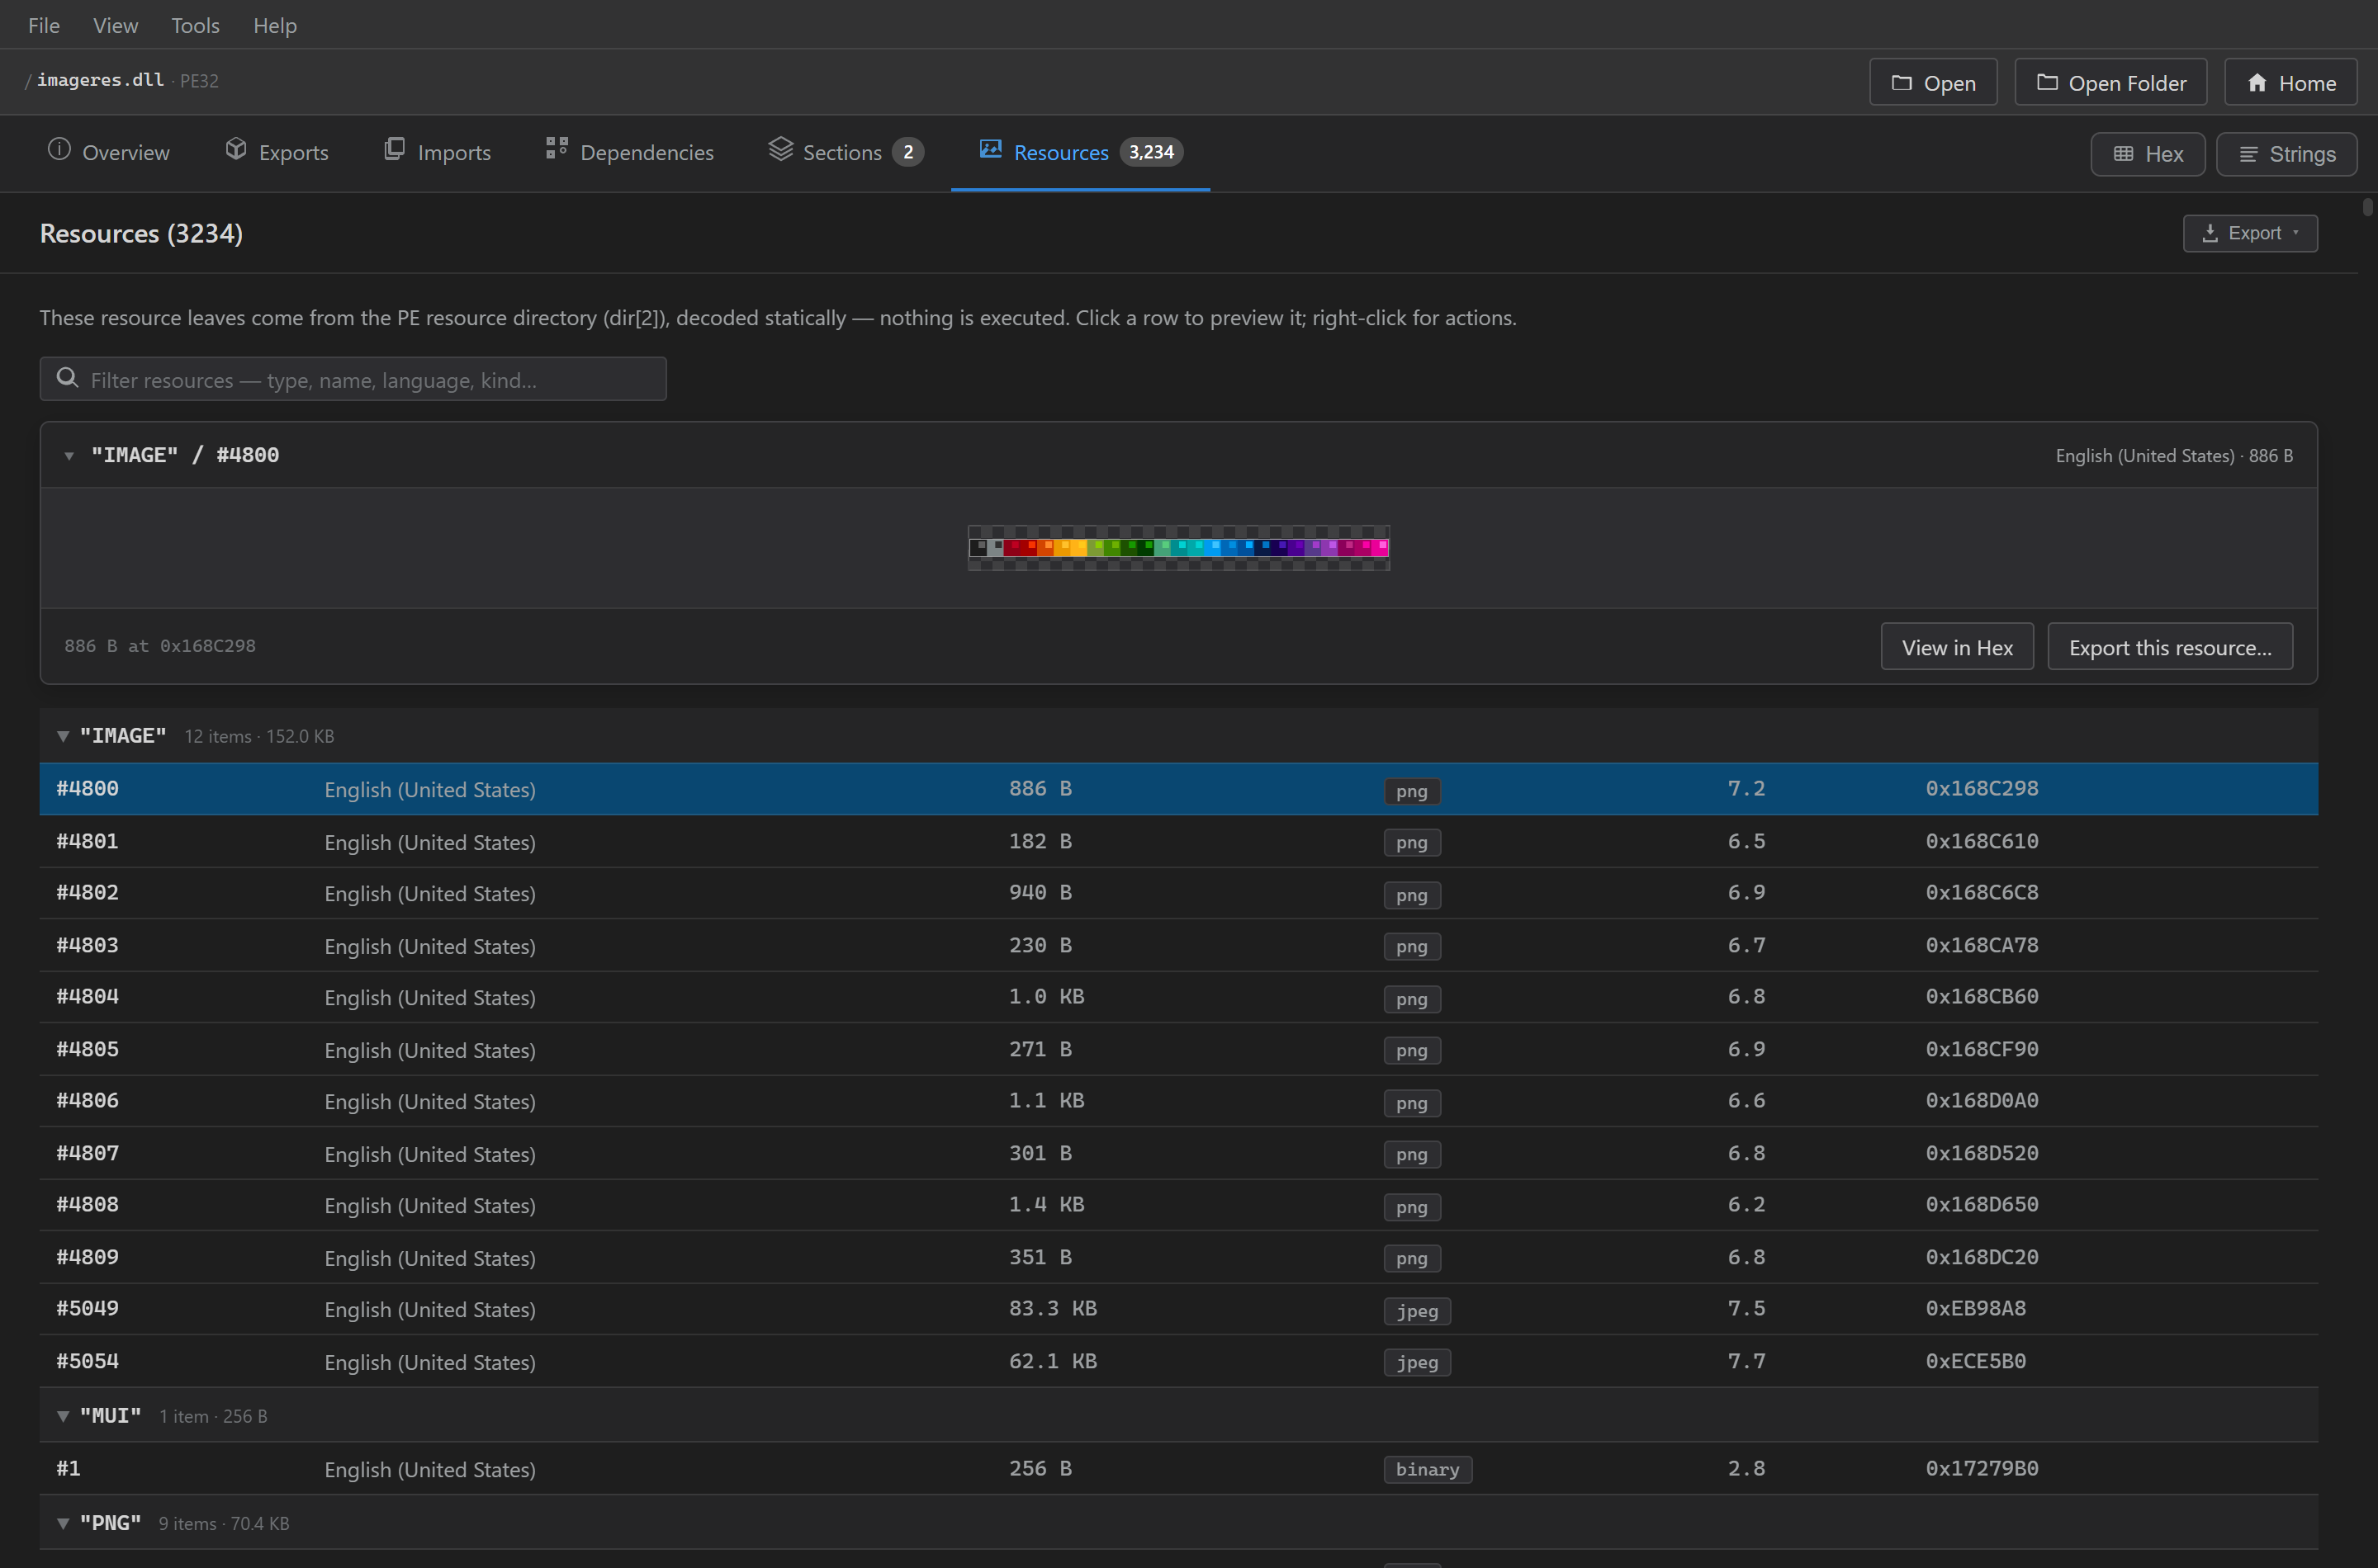The image size is (2378, 1568).
Task: Open the View menu
Action: pos(115,25)
